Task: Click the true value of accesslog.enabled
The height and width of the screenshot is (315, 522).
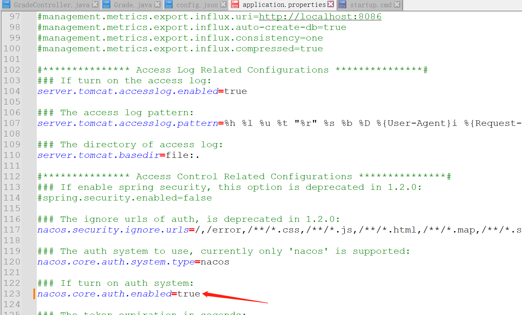Action: tap(236, 91)
